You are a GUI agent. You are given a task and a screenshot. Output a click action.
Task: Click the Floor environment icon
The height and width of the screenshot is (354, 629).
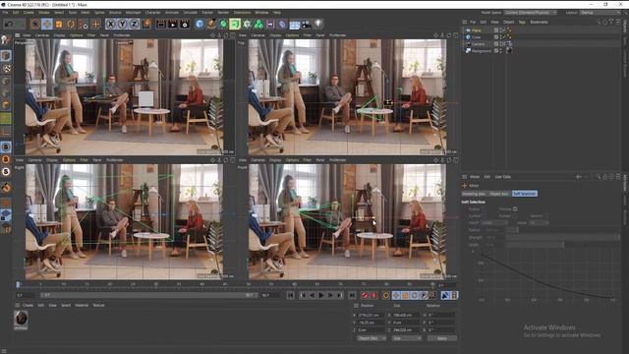pos(295,25)
